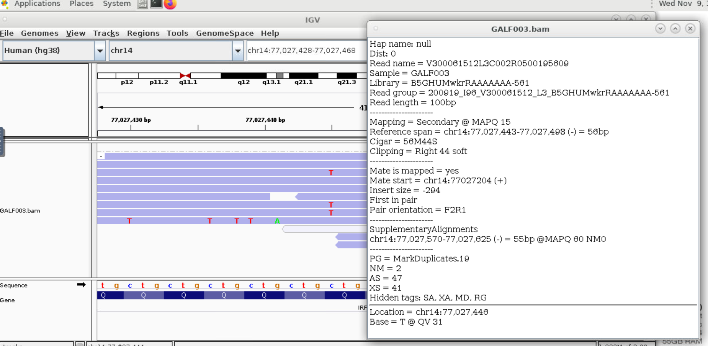Open the Human (hg38) genome dropdown

[x=100, y=50]
